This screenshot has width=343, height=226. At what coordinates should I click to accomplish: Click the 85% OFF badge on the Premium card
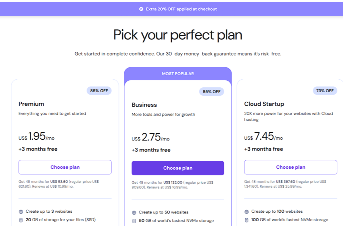[99, 91]
